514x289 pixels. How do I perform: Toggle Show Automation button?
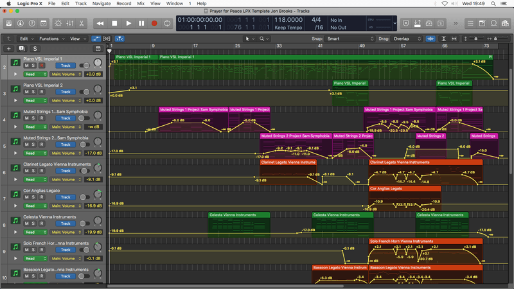tap(96, 39)
